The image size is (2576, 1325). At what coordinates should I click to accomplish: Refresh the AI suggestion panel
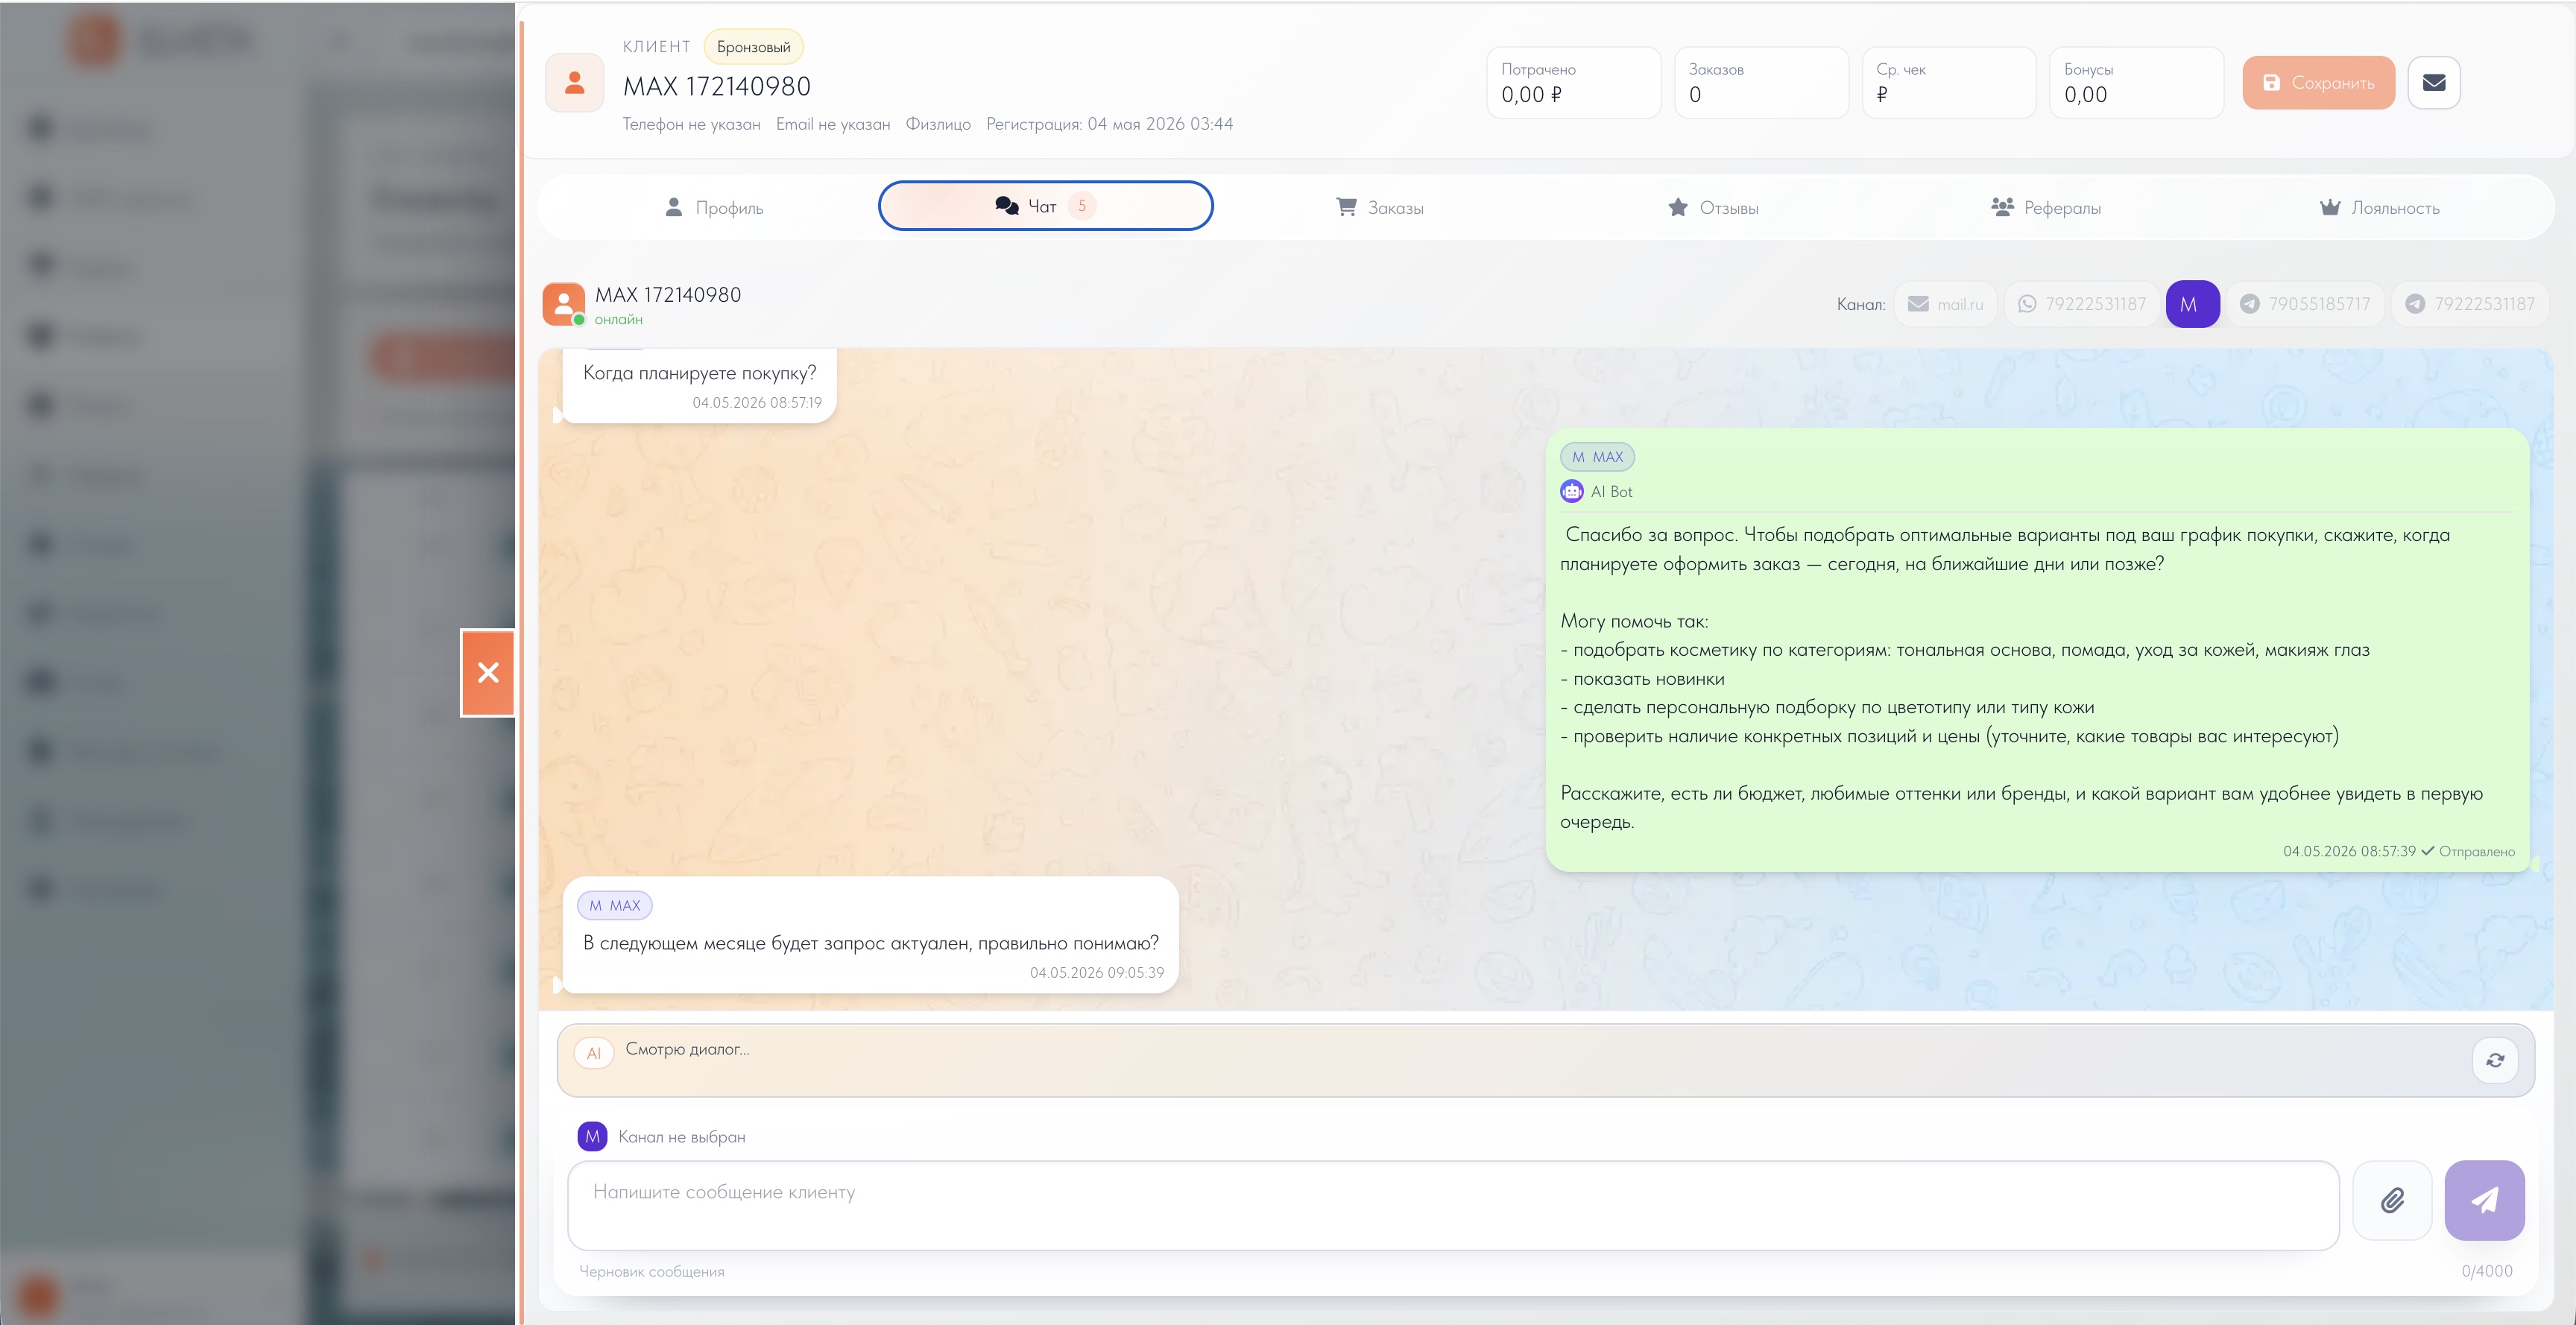[2495, 1060]
